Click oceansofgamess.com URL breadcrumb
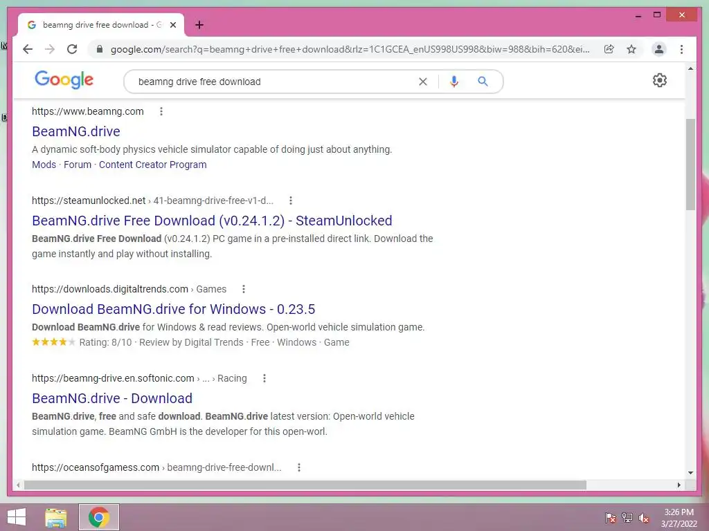Image resolution: width=709 pixels, height=531 pixels. 156,467
